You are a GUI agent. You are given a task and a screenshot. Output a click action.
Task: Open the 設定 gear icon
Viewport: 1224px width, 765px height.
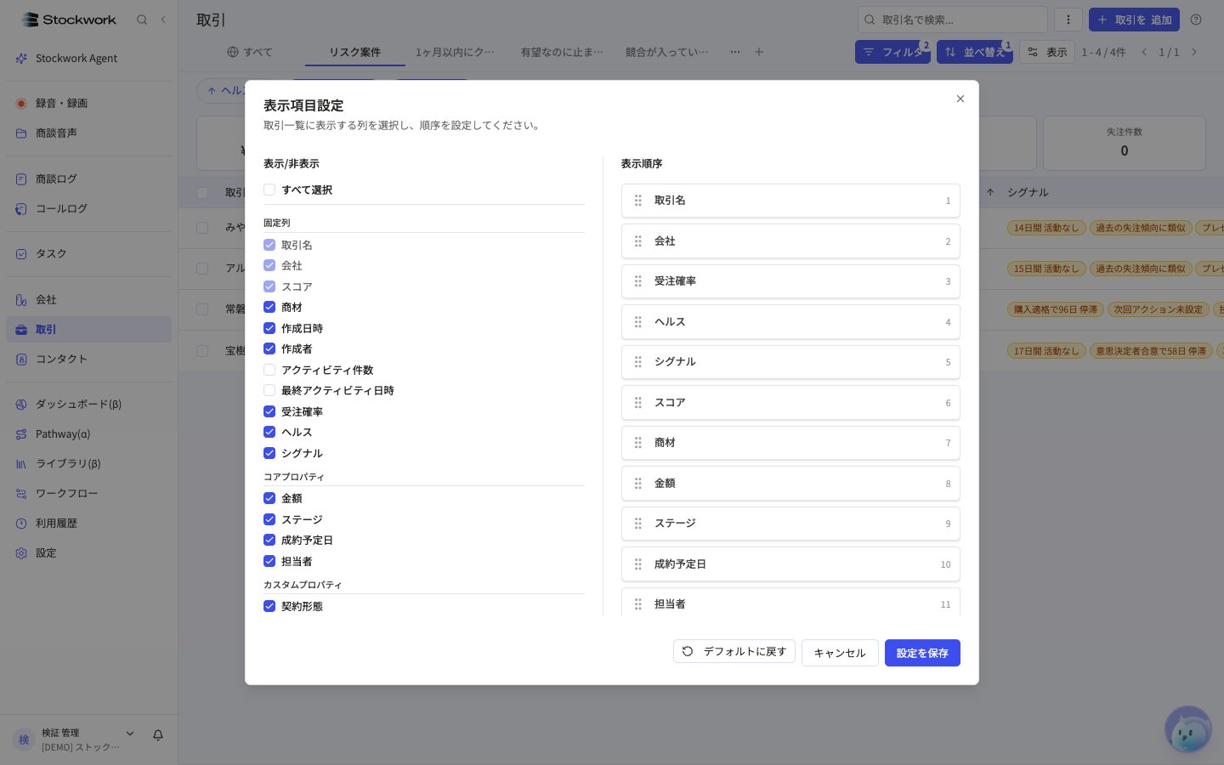point(21,553)
